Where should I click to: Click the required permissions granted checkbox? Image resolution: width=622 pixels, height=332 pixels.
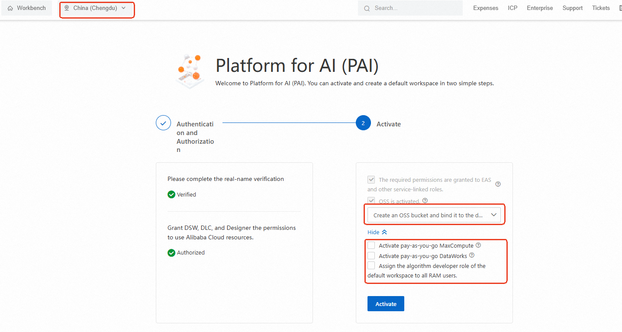click(x=371, y=180)
